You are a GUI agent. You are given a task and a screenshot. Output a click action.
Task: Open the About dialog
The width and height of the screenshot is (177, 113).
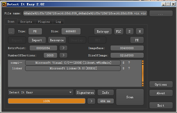tap(161, 93)
